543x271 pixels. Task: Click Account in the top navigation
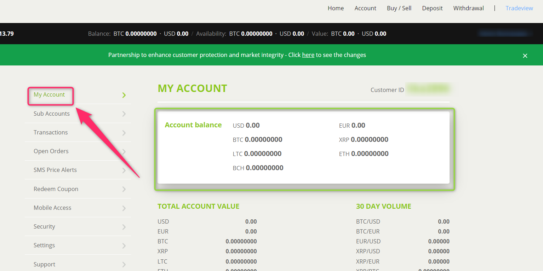click(365, 8)
